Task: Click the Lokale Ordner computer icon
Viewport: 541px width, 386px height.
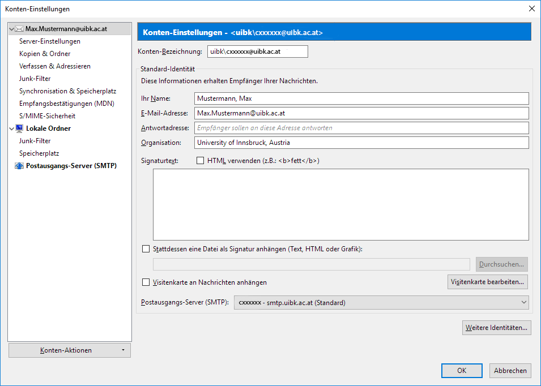Action: point(19,128)
